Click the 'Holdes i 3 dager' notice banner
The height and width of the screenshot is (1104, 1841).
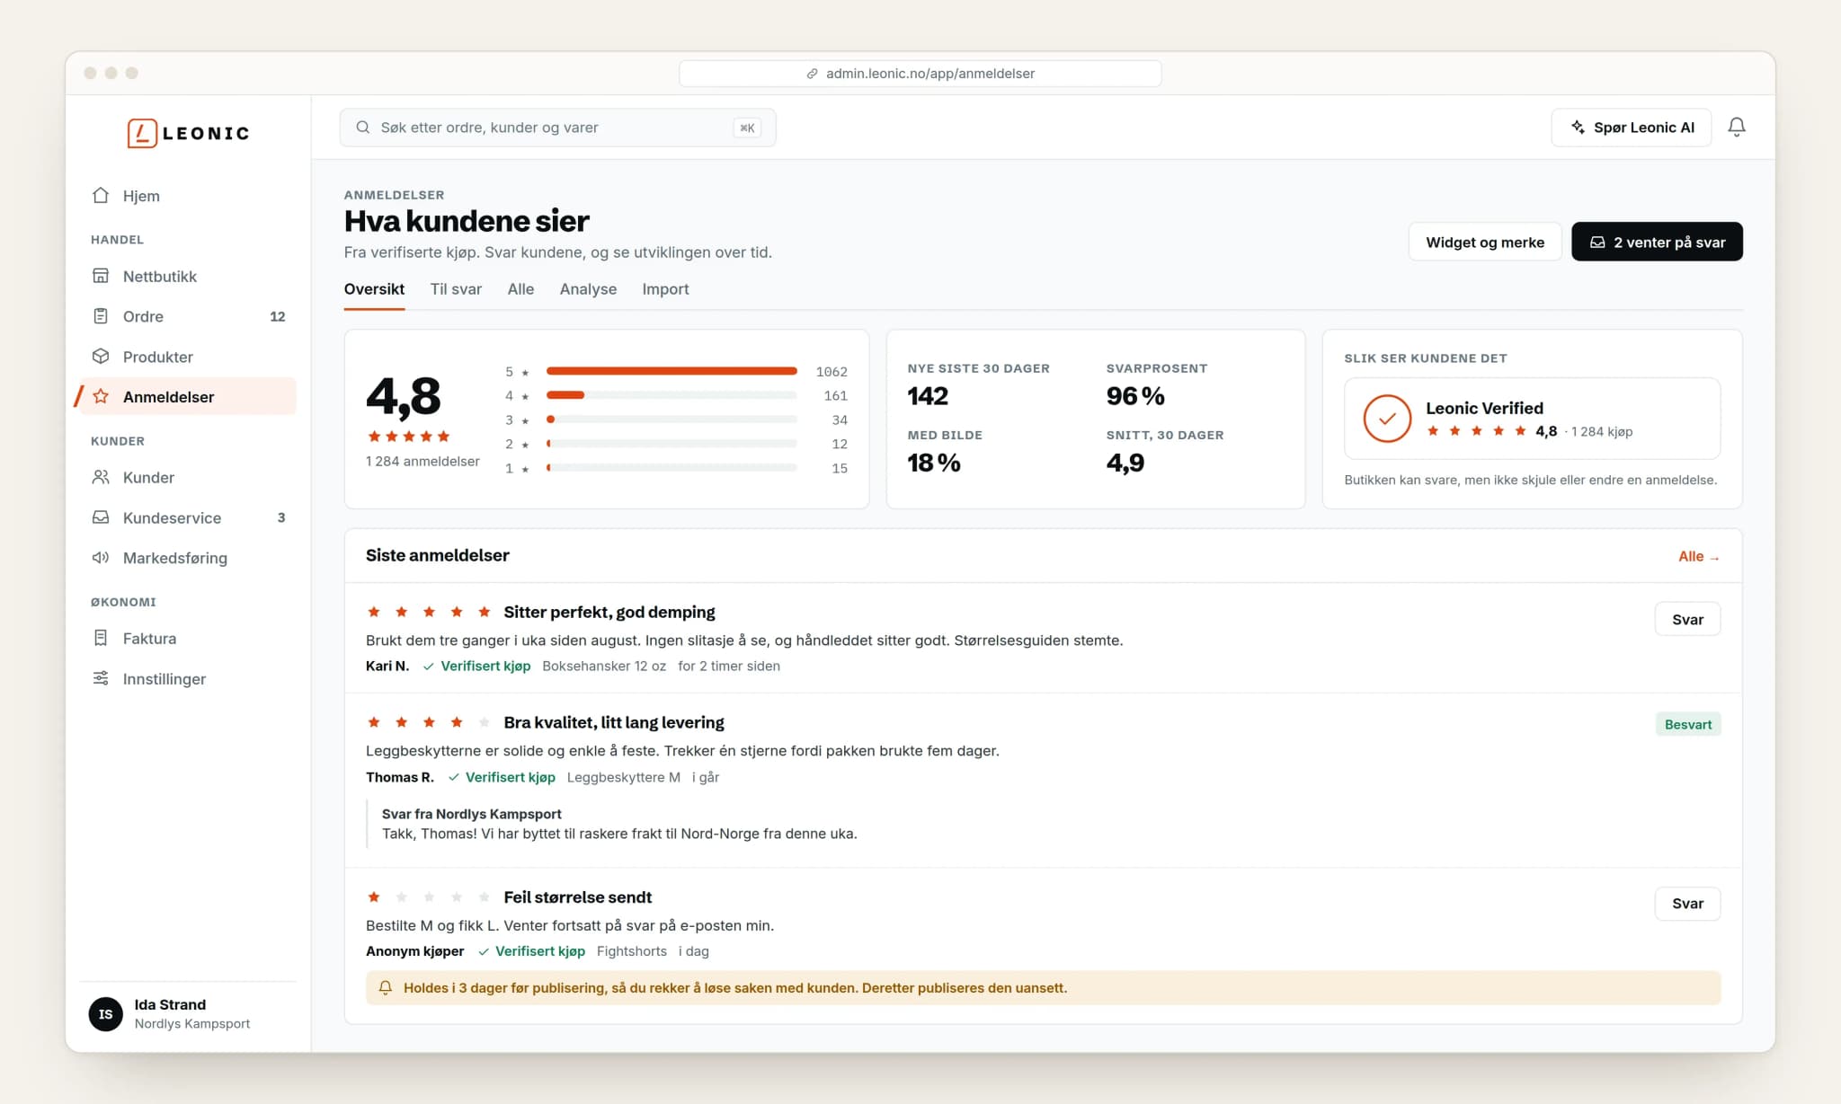1043,988
